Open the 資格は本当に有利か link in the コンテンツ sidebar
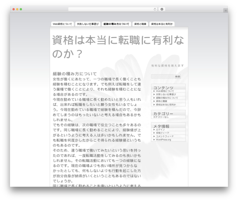Image resolution: width=238 pixels, height=201 pixels. 166,105
